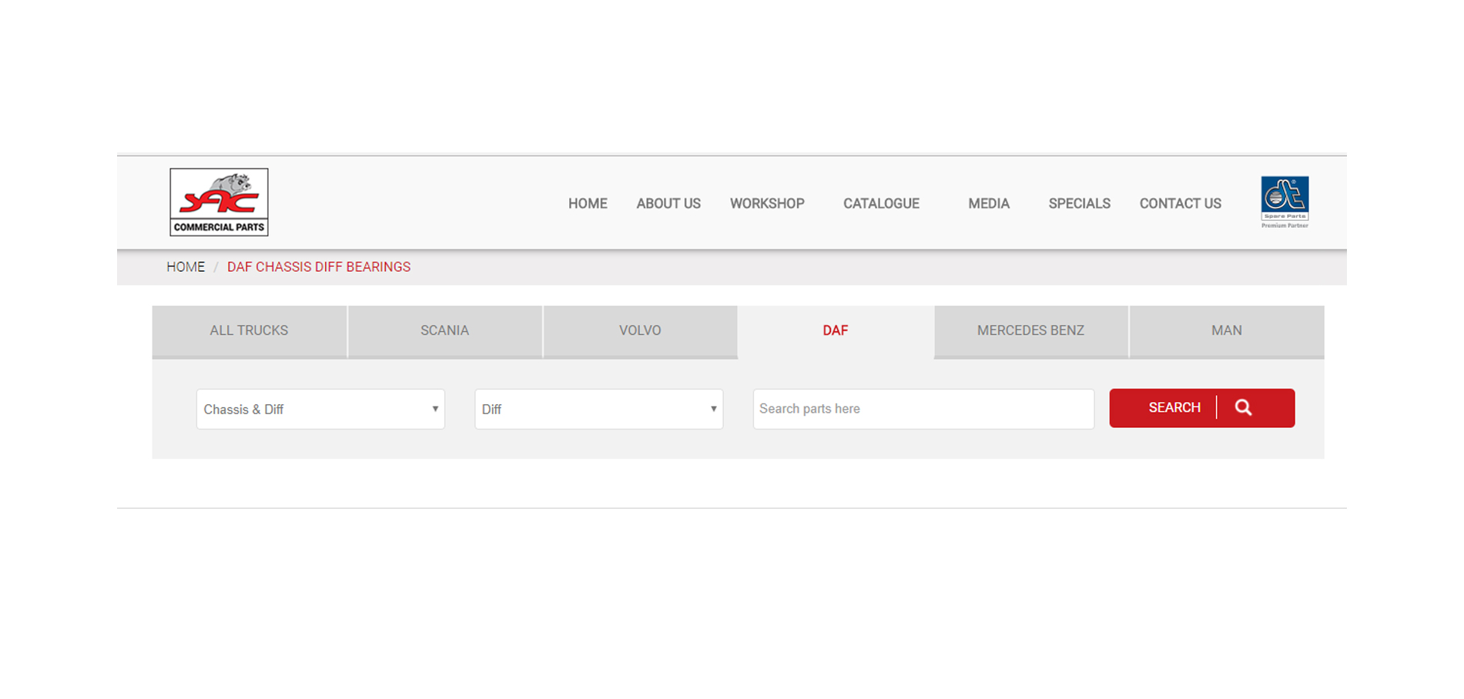The image size is (1464, 699).
Task: Expand the Chassis & Diff dropdown
Action: click(320, 409)
